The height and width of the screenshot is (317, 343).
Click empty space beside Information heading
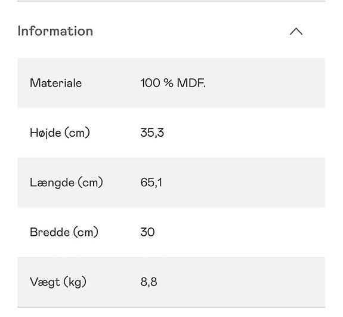pyautogui.click(x=190, y=31)
